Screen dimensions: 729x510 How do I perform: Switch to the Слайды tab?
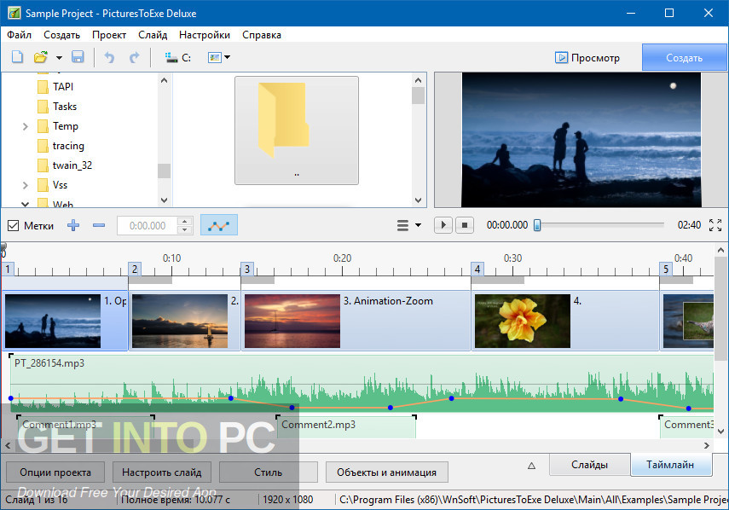589,465
